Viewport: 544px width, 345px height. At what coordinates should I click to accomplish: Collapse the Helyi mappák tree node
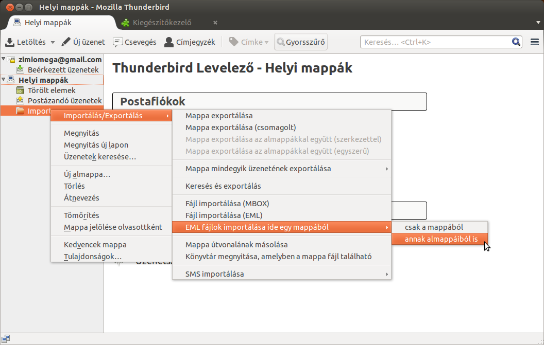click(4, 80)
